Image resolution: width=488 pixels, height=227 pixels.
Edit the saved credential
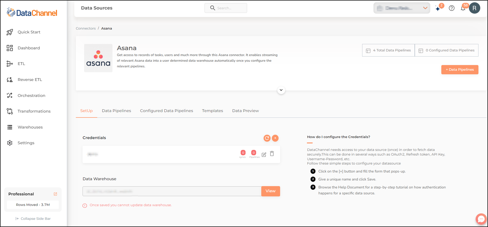point(264,155)
